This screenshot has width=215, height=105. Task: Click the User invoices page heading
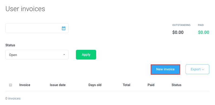coord(25,9)
